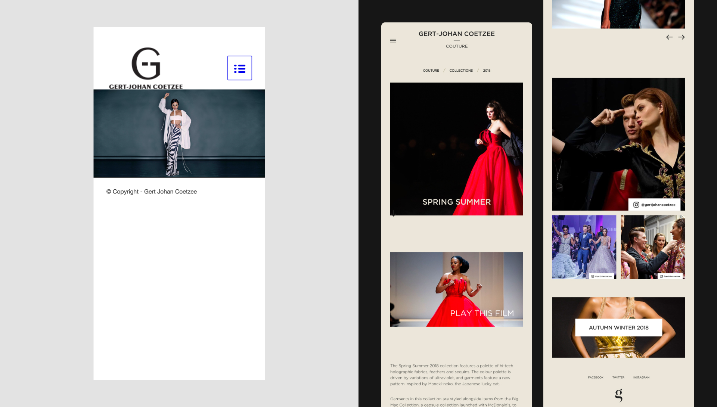Click down arrow below Spring Summer image

pos(393,214)
